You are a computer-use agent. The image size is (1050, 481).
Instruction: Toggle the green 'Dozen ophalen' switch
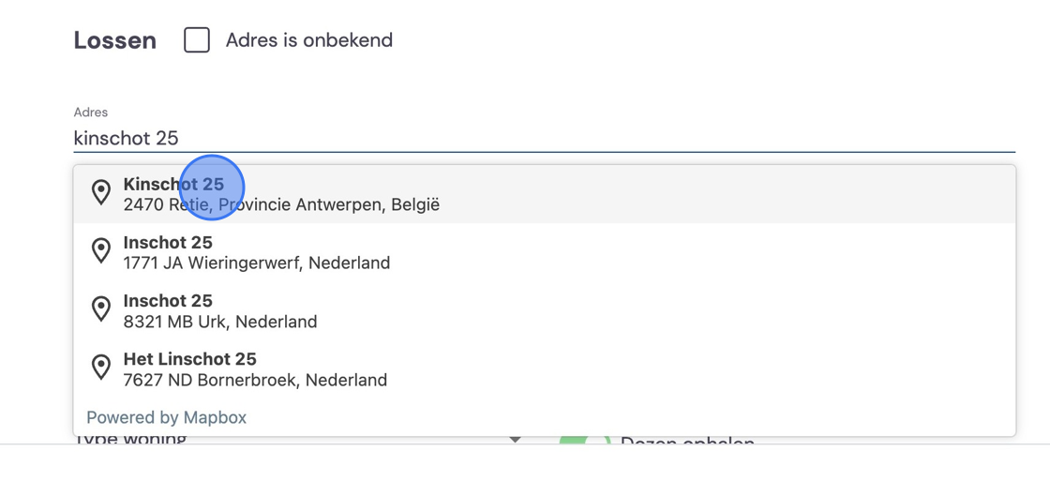[584, 440]
